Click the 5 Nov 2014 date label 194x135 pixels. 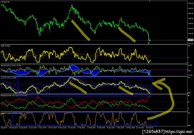point(43,128)
